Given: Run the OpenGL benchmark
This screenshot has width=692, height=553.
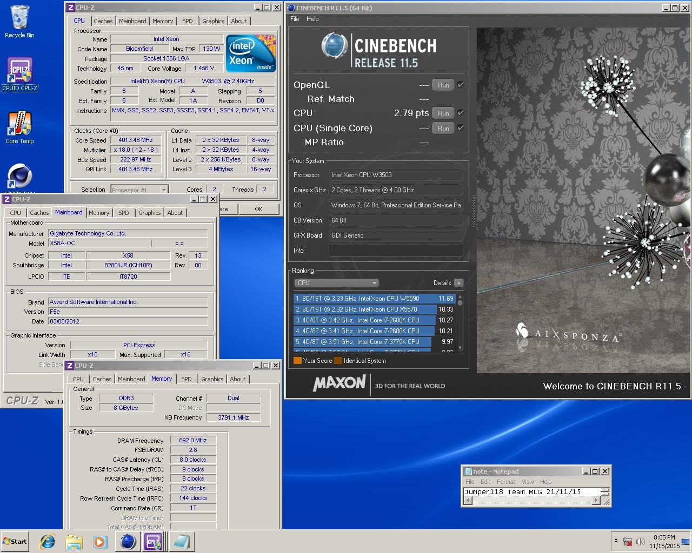Looking at the screenshot, I should click(443, 85).
